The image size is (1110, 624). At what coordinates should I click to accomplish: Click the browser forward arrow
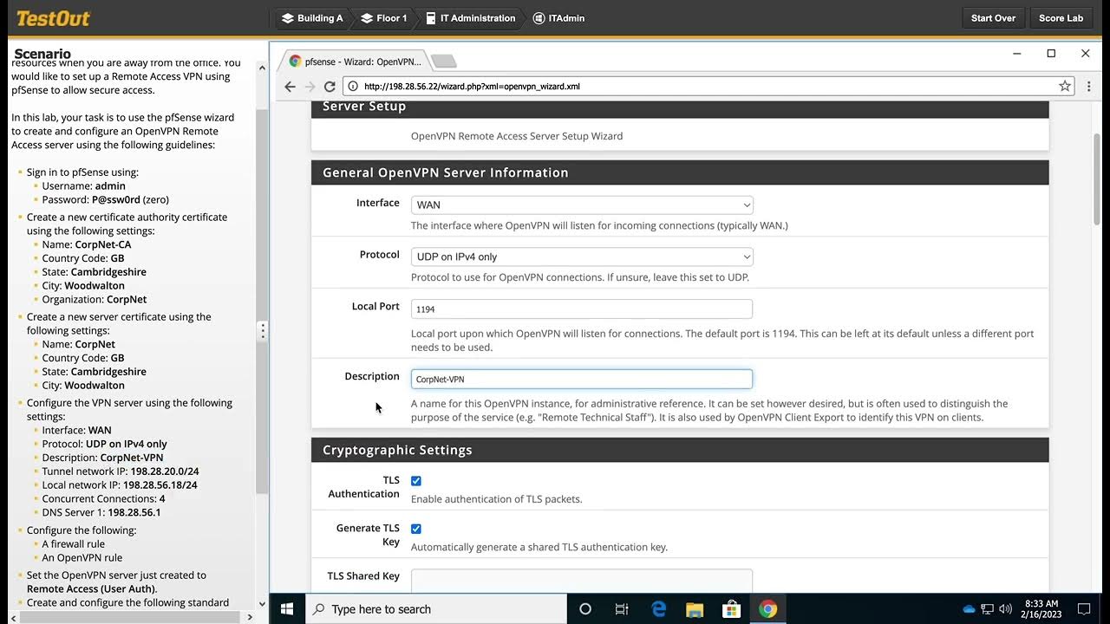pyautogui.click(x=310, y=87)
